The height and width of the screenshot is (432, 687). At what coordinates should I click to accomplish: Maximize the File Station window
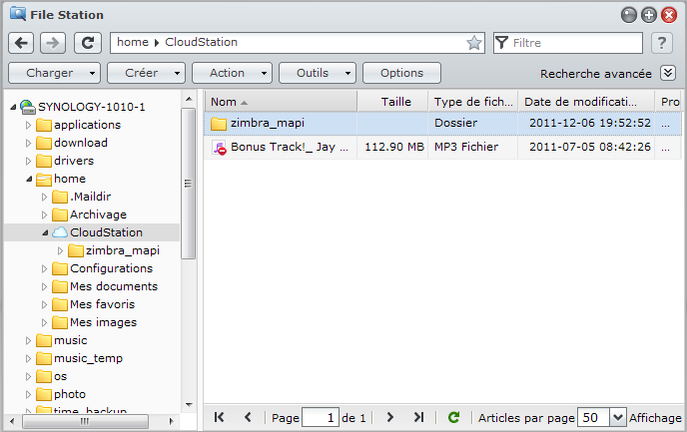click(649, 15)
